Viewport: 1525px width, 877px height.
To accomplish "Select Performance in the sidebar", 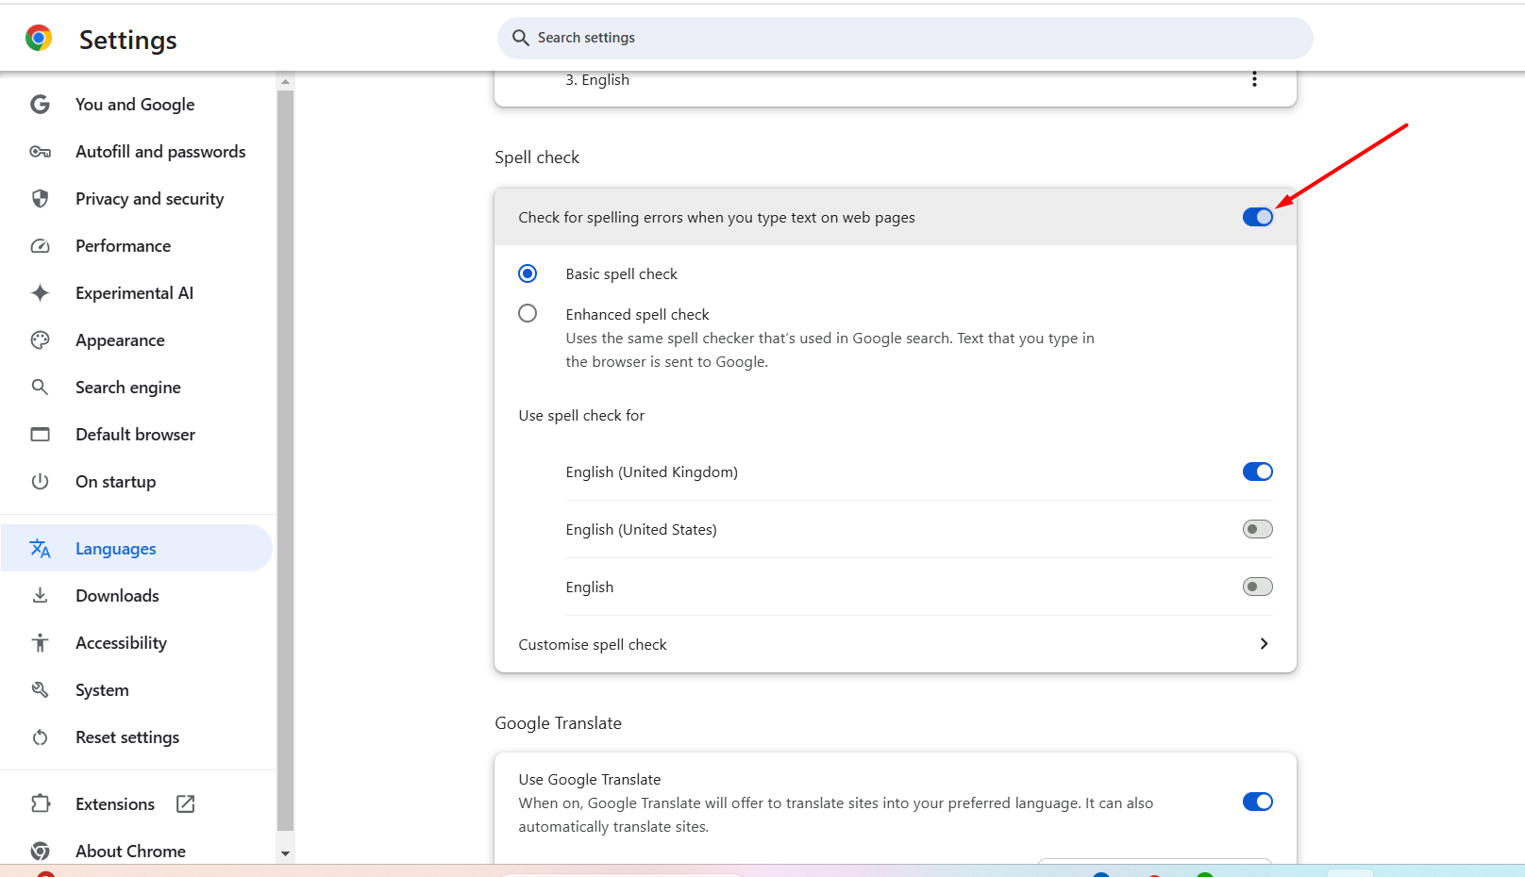I will click(x=136, y=246).
